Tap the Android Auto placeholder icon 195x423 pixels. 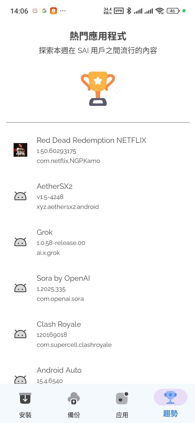20,379
